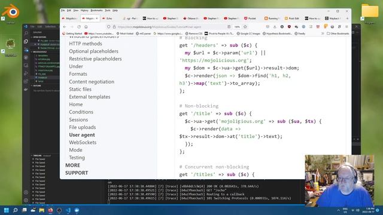
Task: Switch to Firefox on the taskbar
Action: pos(50,210)
